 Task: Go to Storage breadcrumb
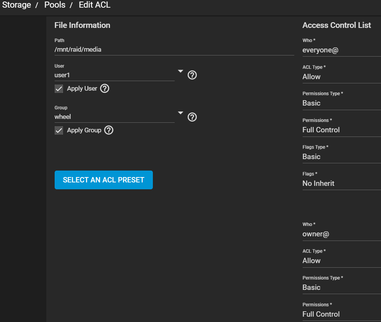16,5
